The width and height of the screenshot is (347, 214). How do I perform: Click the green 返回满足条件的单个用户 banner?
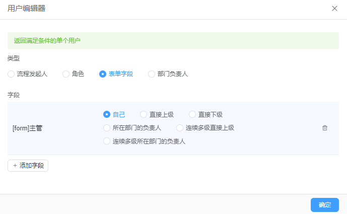[173, 41]
